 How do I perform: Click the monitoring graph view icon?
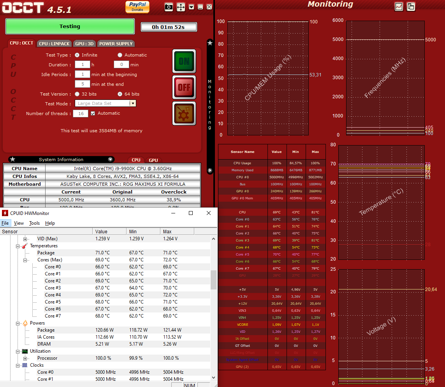click(x=399, y=7)
